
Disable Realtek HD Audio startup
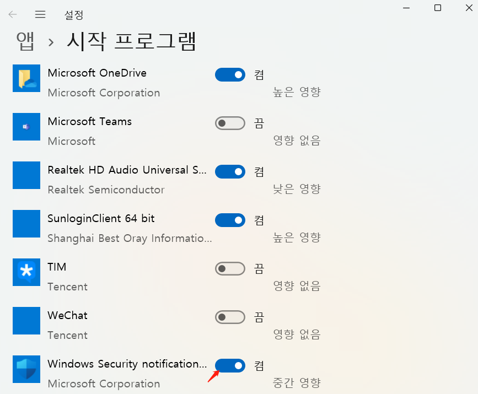pyautogui.click(x=230, y=171)
